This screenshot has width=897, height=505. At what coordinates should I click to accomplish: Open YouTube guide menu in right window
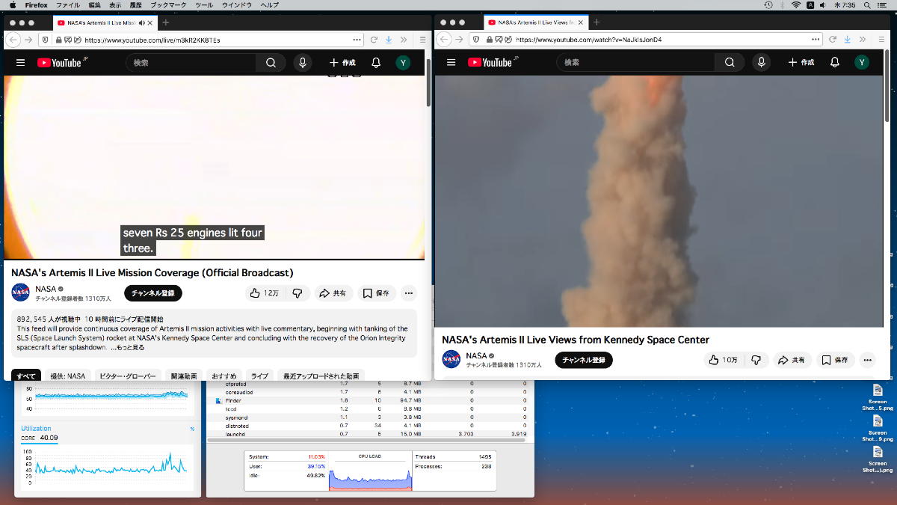(x=451, y=63)
